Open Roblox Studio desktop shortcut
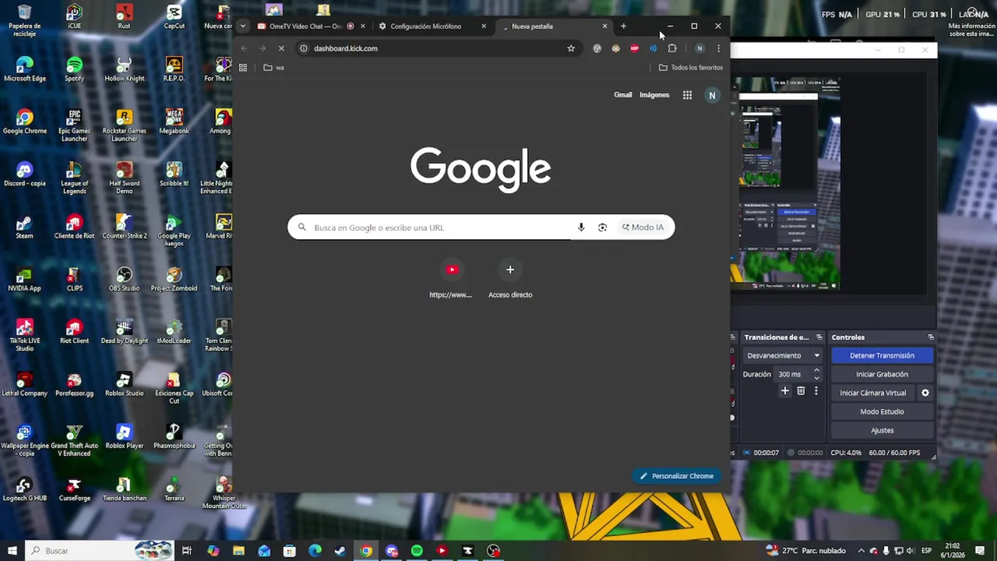The image size is (997, 561). click(124, 384)
